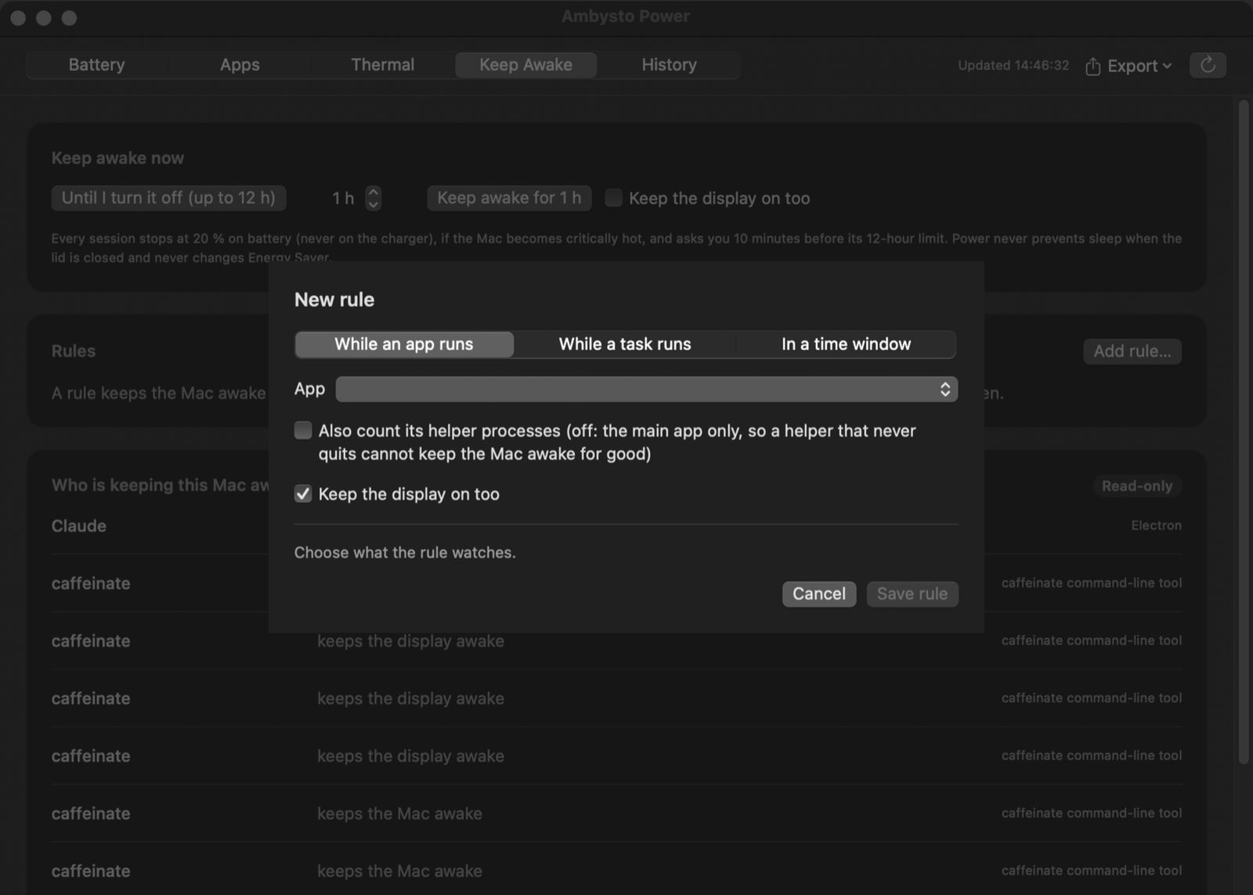Click the Add rule... button

[1132, 352]
